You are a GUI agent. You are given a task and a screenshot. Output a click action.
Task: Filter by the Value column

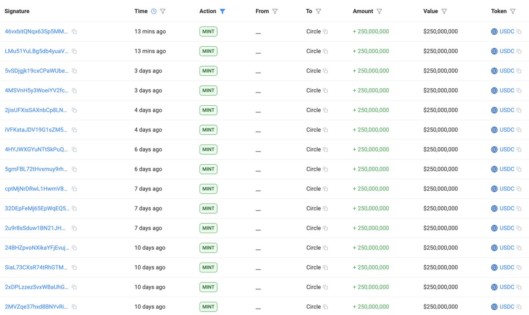tap(444, 11)
